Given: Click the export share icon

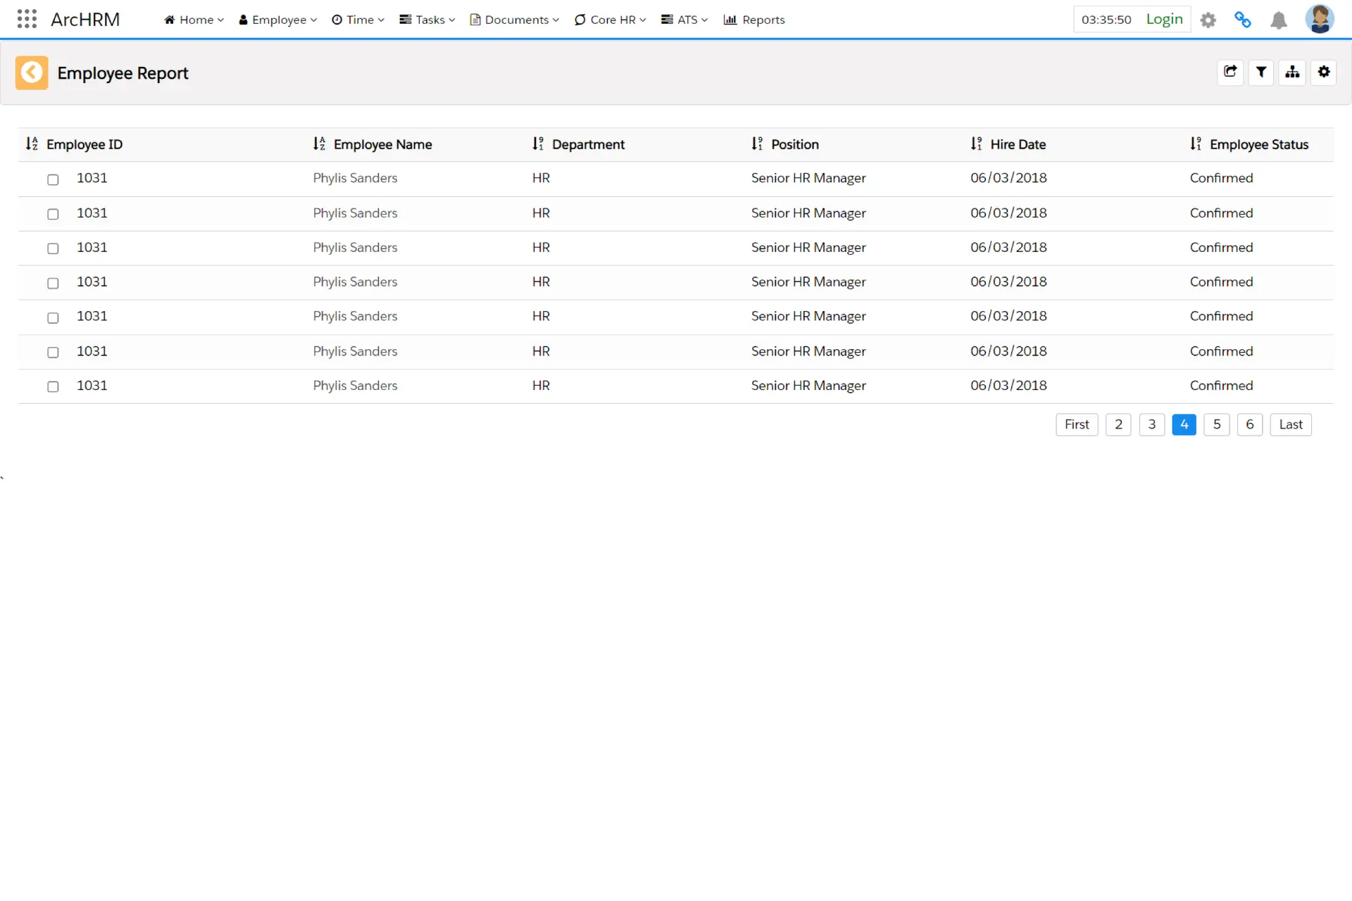Looking at the screenshot, I should pyautogui.click(x=1230, y=72).
